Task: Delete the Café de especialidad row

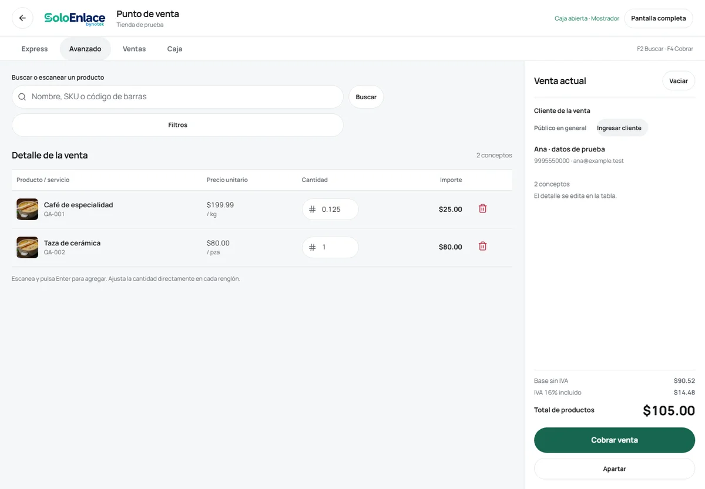Action: pos(482,208)
